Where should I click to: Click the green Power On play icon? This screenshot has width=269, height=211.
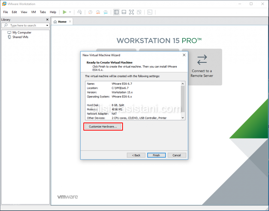click(x=65, y=12)
